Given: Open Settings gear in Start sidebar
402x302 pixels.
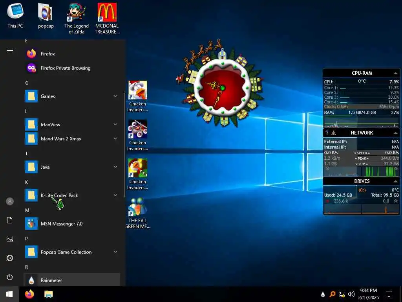Looking at the screenshot, I should coord(10,258).
